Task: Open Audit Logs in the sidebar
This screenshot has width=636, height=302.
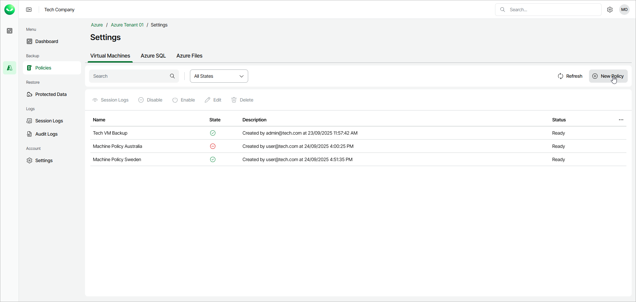Action: [x=46, y=134]
